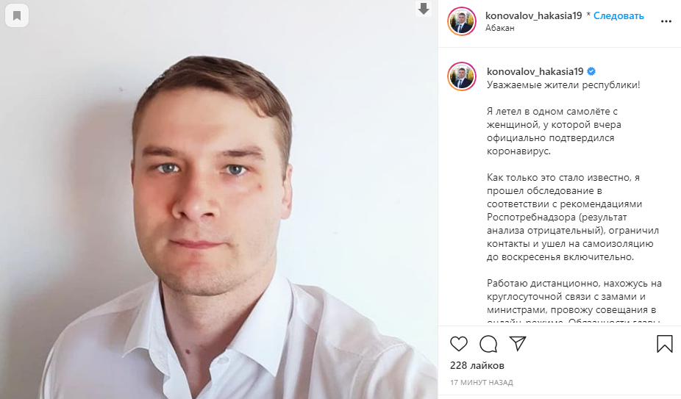Open header profile avatar
The height and width of the screenshot is (399, 681).
tap(462, 21)
